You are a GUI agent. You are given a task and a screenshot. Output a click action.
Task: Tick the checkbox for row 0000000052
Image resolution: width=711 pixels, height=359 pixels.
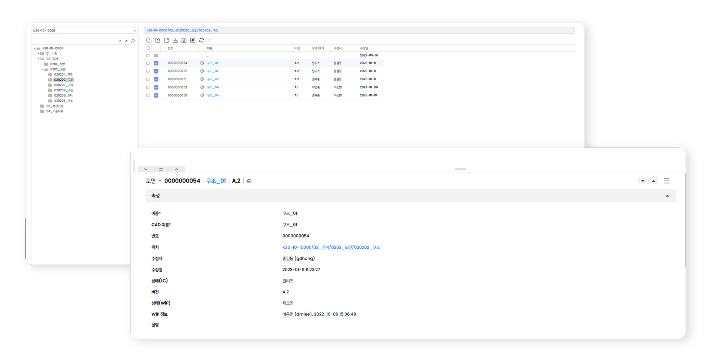(148, 87)
